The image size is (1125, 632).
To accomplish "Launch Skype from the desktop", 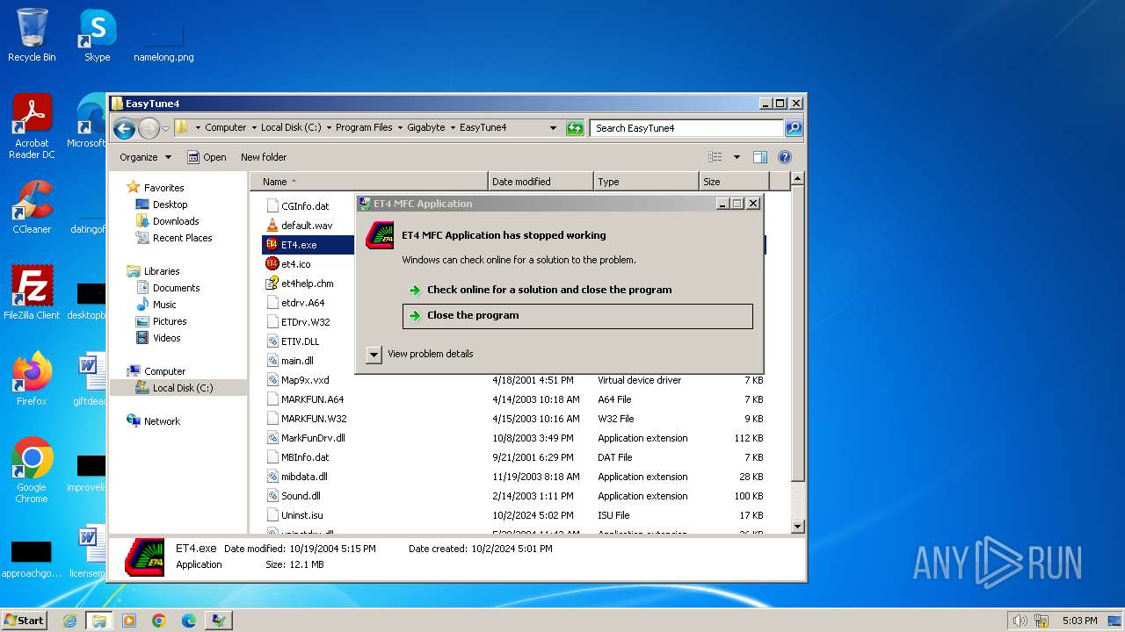I will click(97, 35).
